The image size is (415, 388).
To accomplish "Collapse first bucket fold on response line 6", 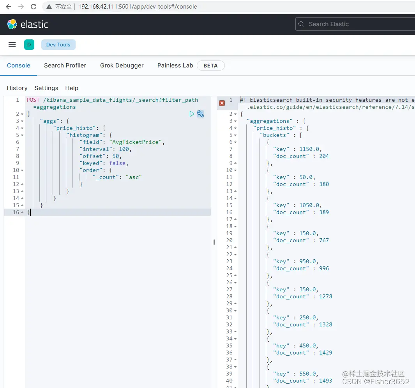I will click(x=235, y=142).
